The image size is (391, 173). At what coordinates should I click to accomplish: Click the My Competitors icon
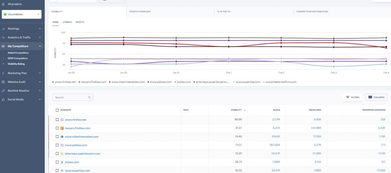tap(3, 46)
